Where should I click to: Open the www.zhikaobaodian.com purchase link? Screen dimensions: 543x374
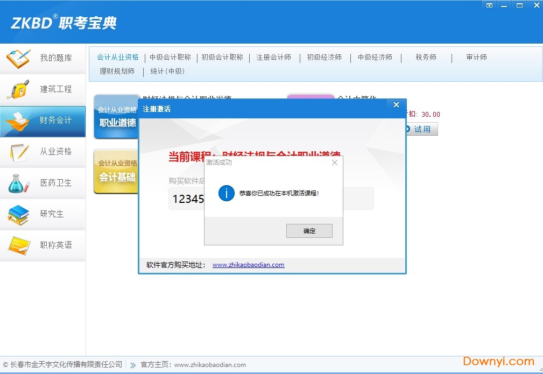coord(248,264)
